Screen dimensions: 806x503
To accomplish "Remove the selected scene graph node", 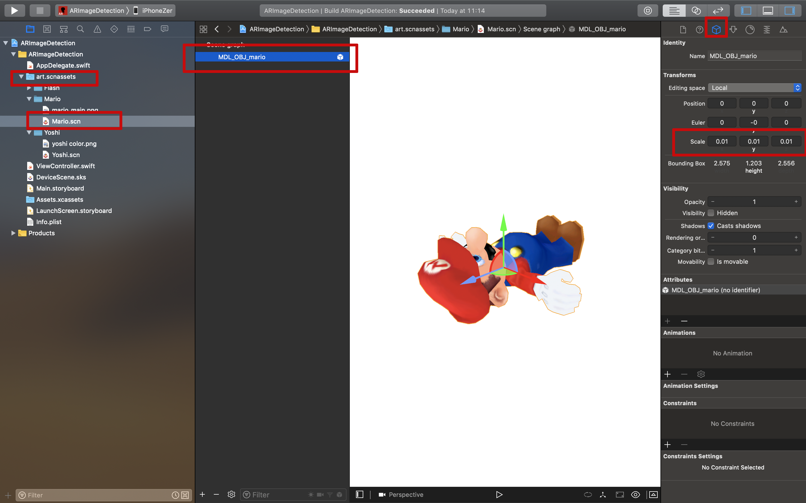I will [216, 494].
